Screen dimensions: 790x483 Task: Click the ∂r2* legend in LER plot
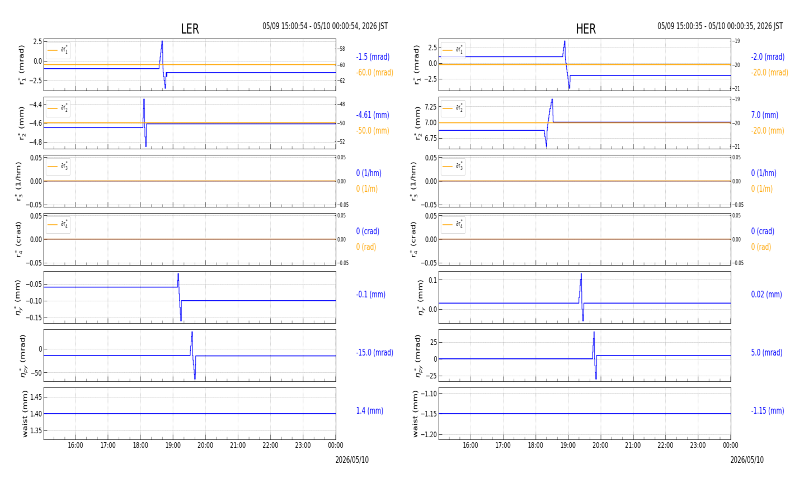click(x=58, y=108)
